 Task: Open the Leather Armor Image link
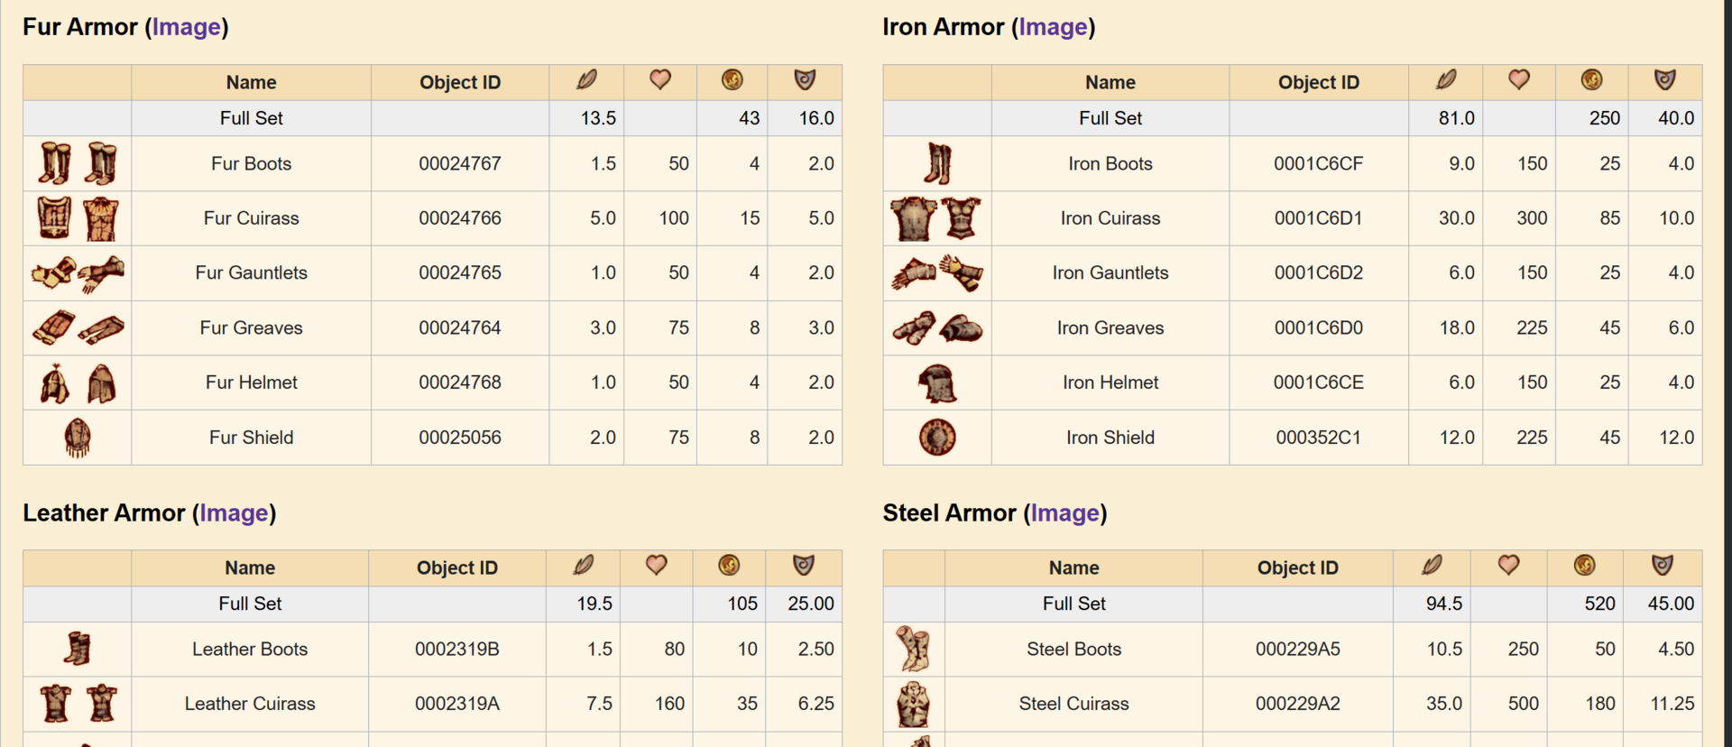(235, 512)
